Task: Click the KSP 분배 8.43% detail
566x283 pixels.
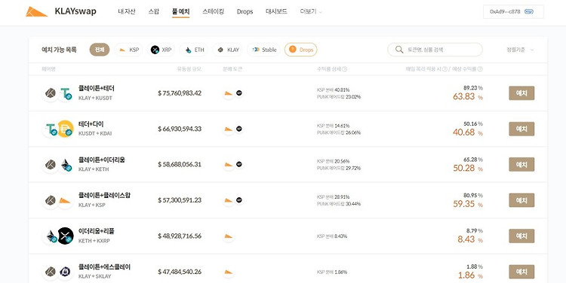Action: tap(332, 236)
